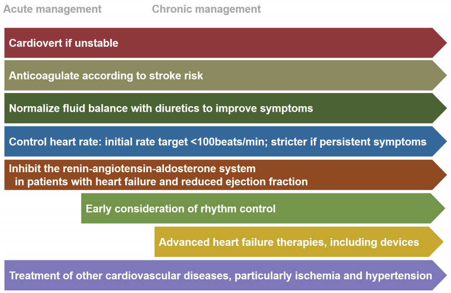Click the 'Chronic management' heading
The height and width of the screenshot is (293, 451).
click(207, 9)
